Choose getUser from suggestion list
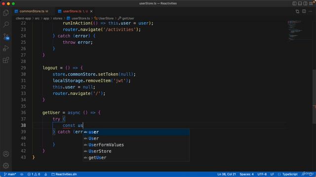 [136, 157]
